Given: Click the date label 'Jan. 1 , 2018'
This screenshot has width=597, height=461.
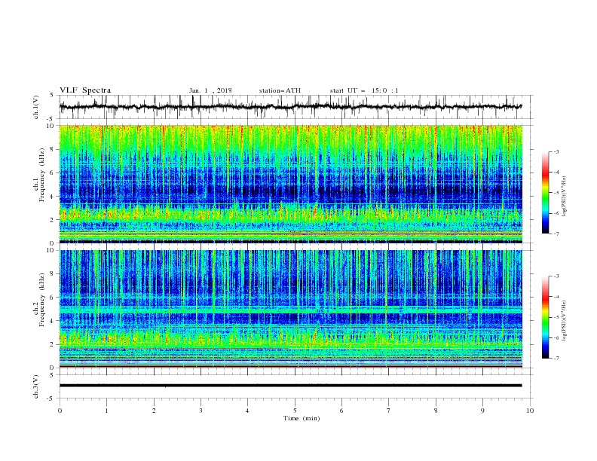Looking at the screenshot, I should 210,90.
